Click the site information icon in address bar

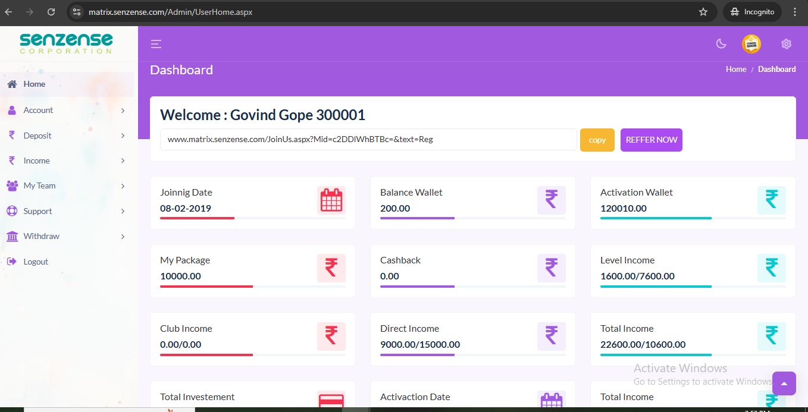coord(76,12)
